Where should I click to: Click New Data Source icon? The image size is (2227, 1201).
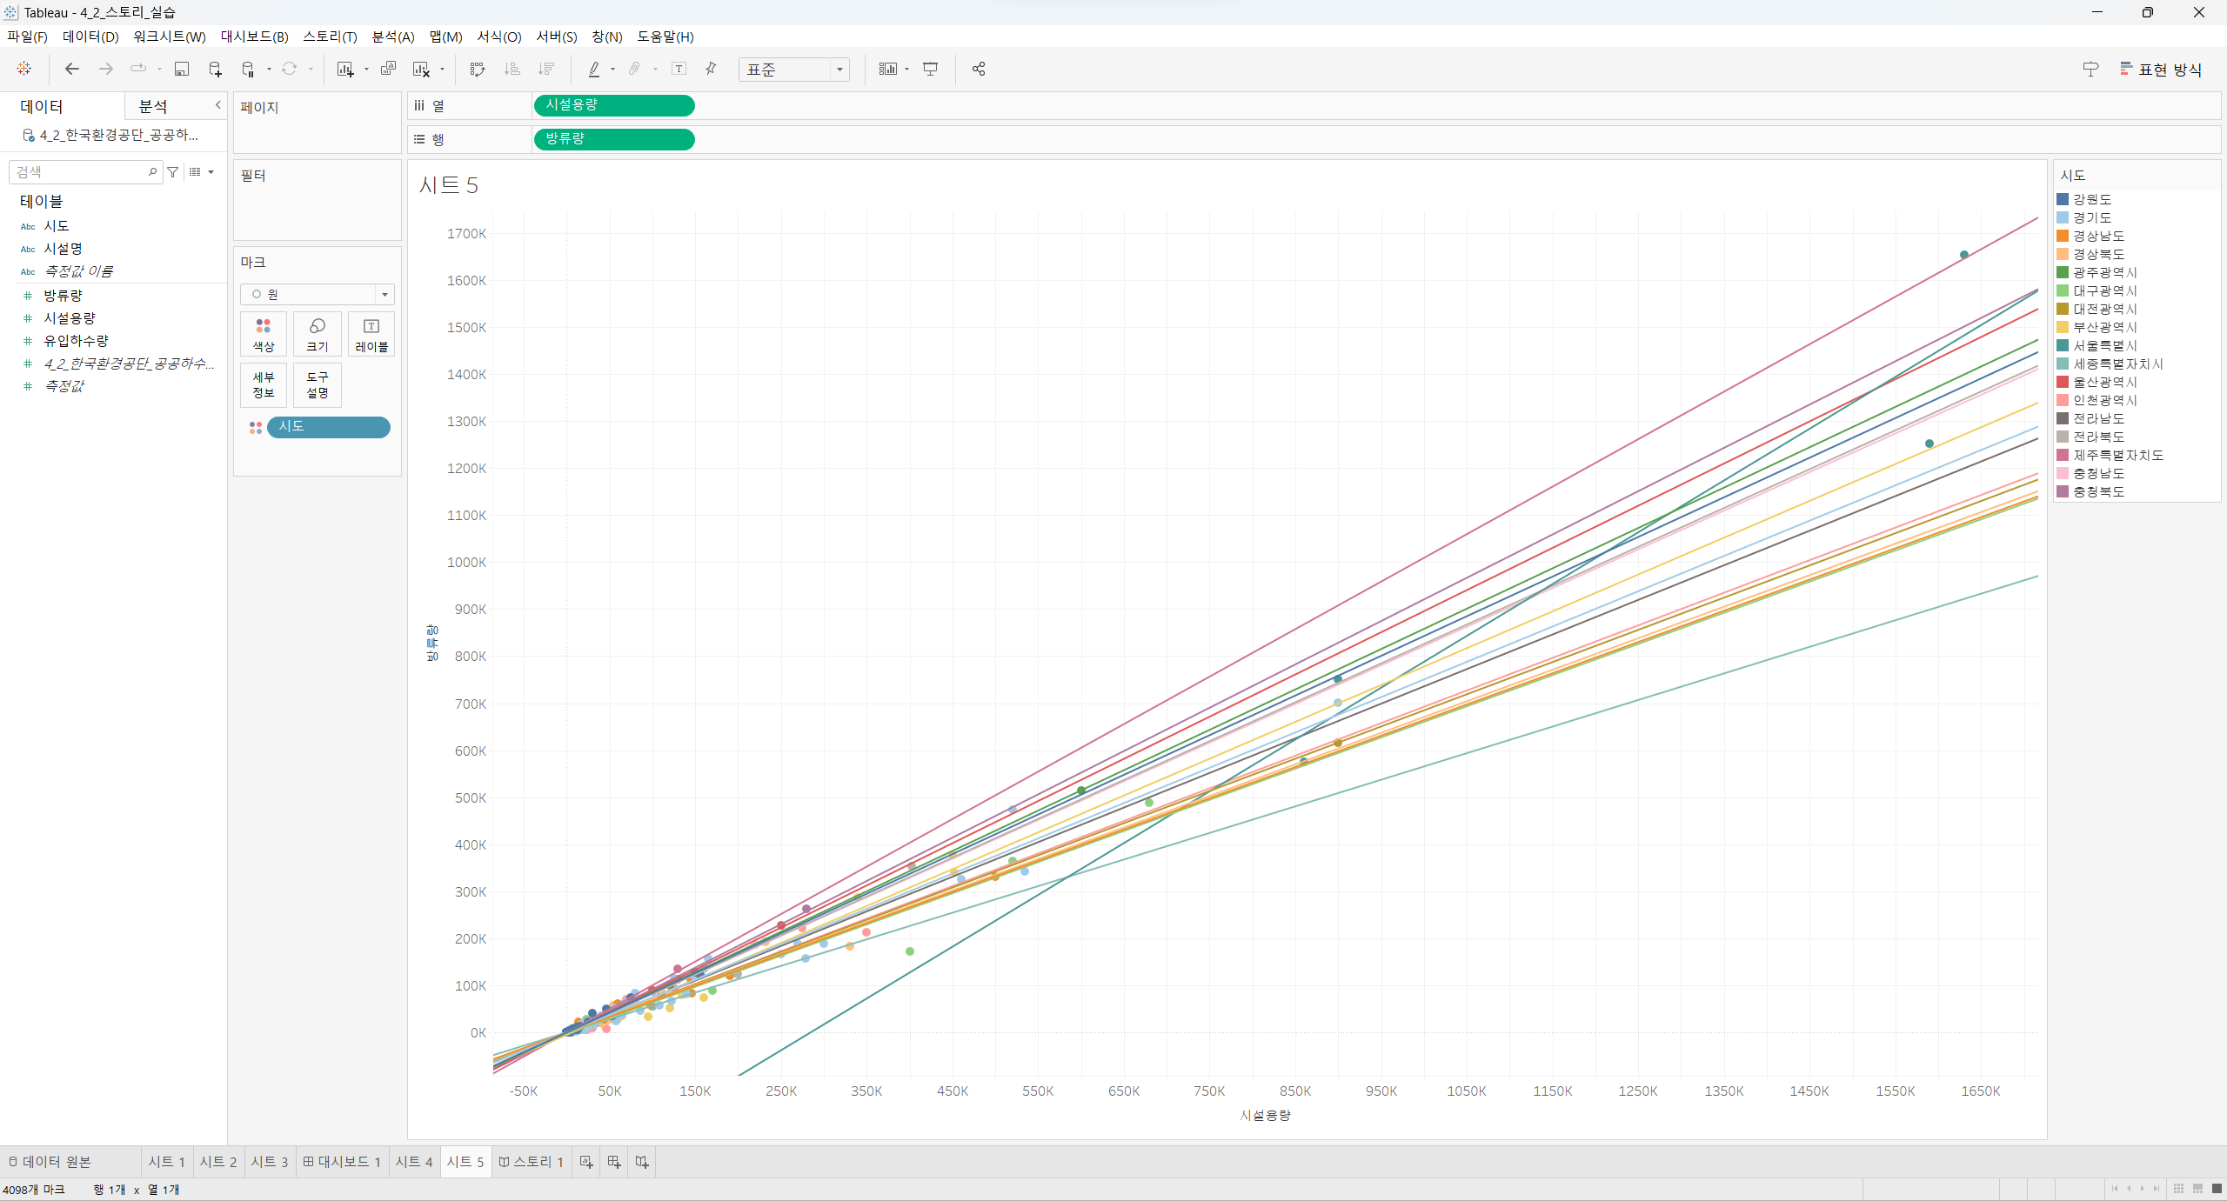point(215,70)
